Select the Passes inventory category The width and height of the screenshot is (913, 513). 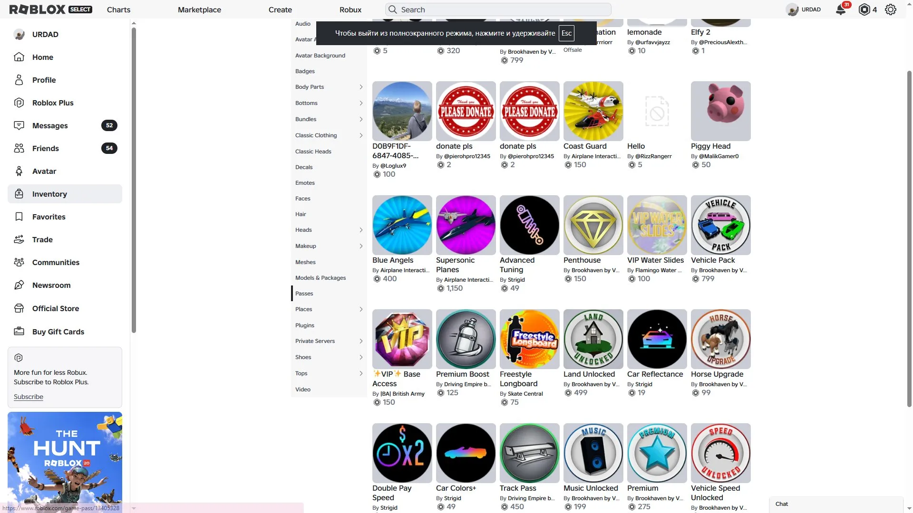coord(329,294)
